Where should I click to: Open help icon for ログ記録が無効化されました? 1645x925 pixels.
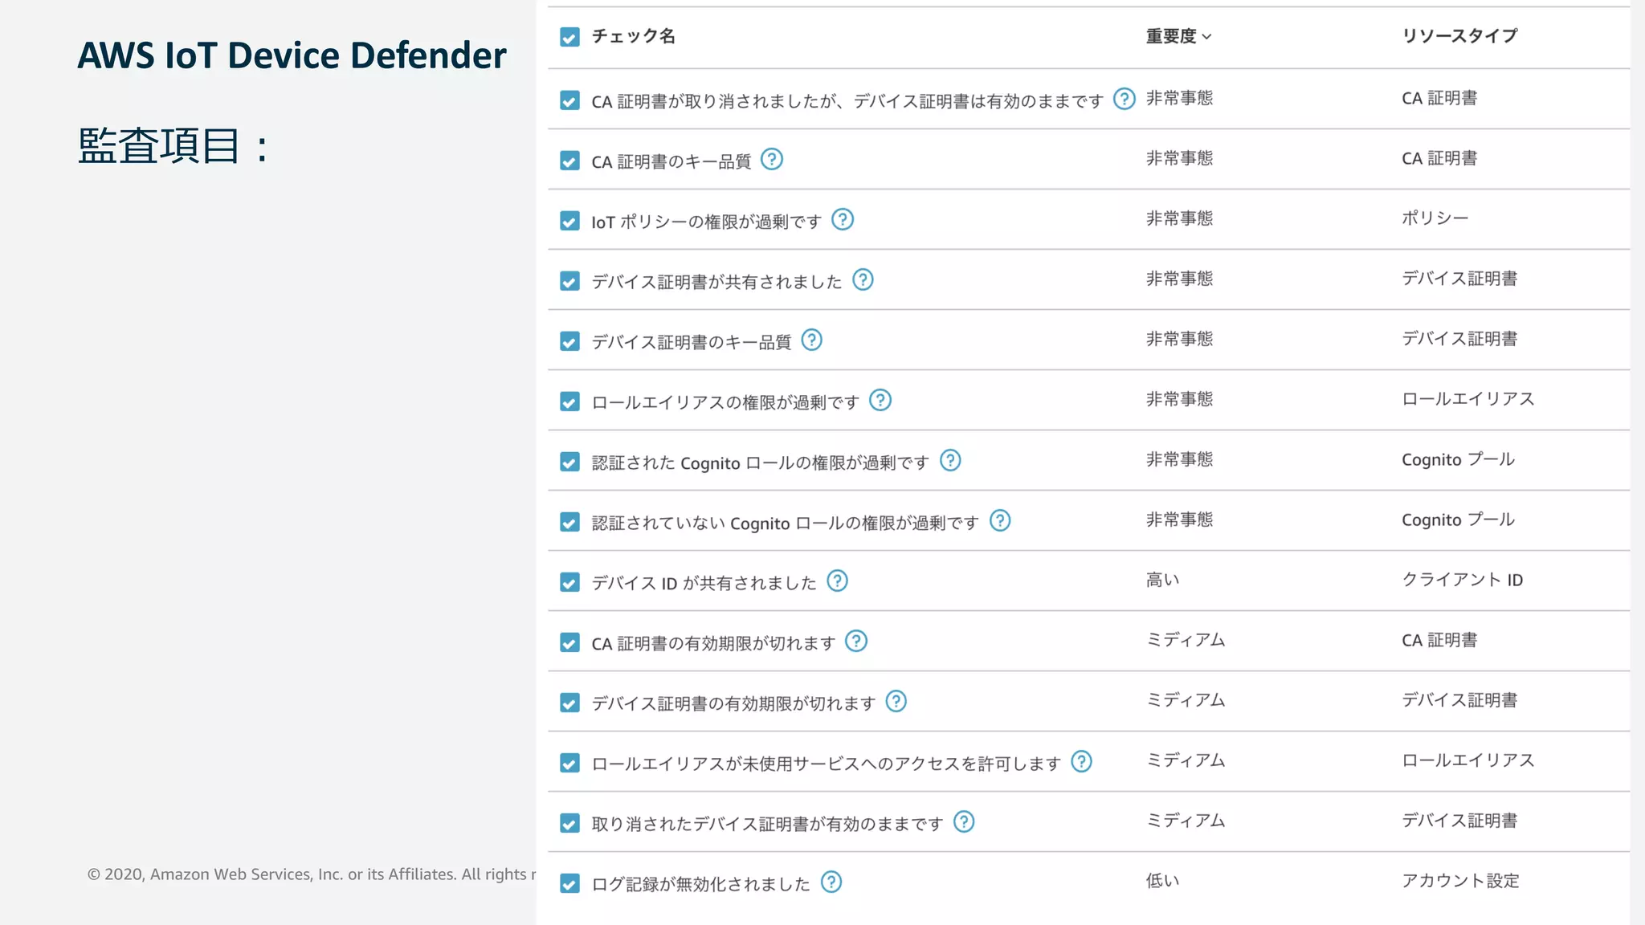(831, 882)
